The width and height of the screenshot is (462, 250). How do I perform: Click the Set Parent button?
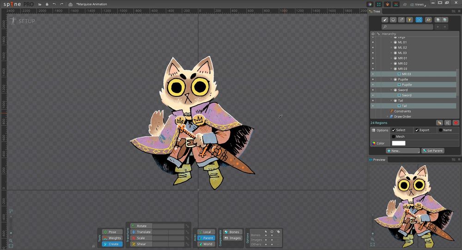(x=432, y=150)
